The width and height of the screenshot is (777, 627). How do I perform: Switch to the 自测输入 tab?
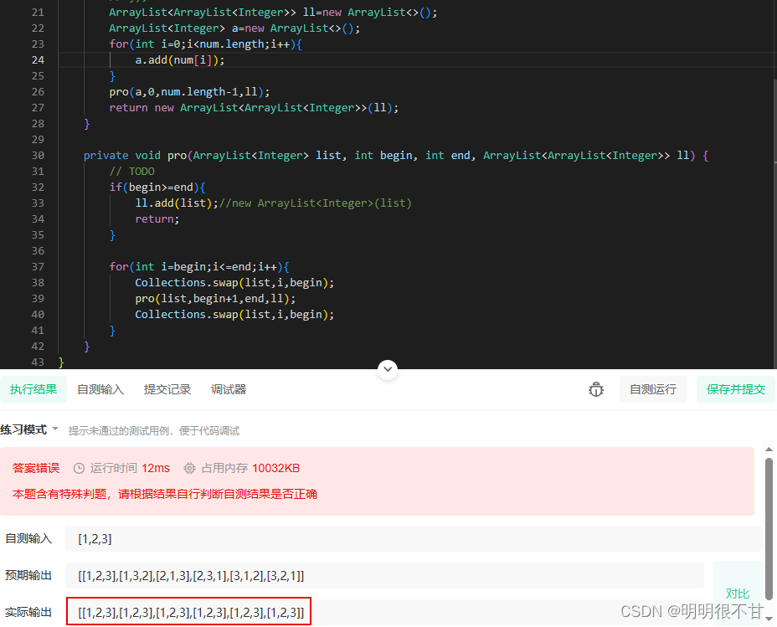click(x=100, y=389)
